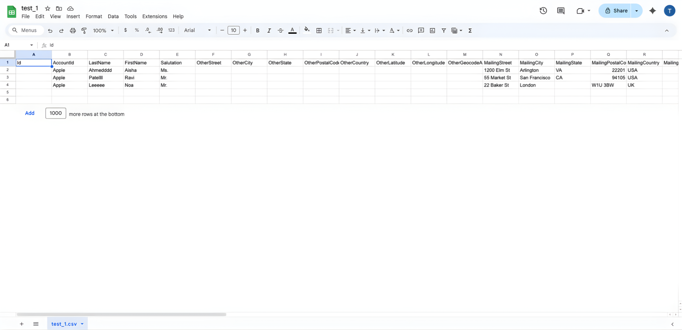Open the Create a filter icon
Viewport: 682px width, 330px height.
pyautogui.click(x=444, y=31)
